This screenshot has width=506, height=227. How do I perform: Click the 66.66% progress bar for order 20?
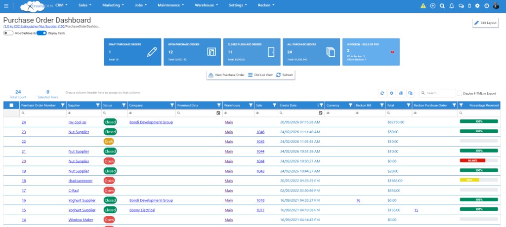coord(479,160)
